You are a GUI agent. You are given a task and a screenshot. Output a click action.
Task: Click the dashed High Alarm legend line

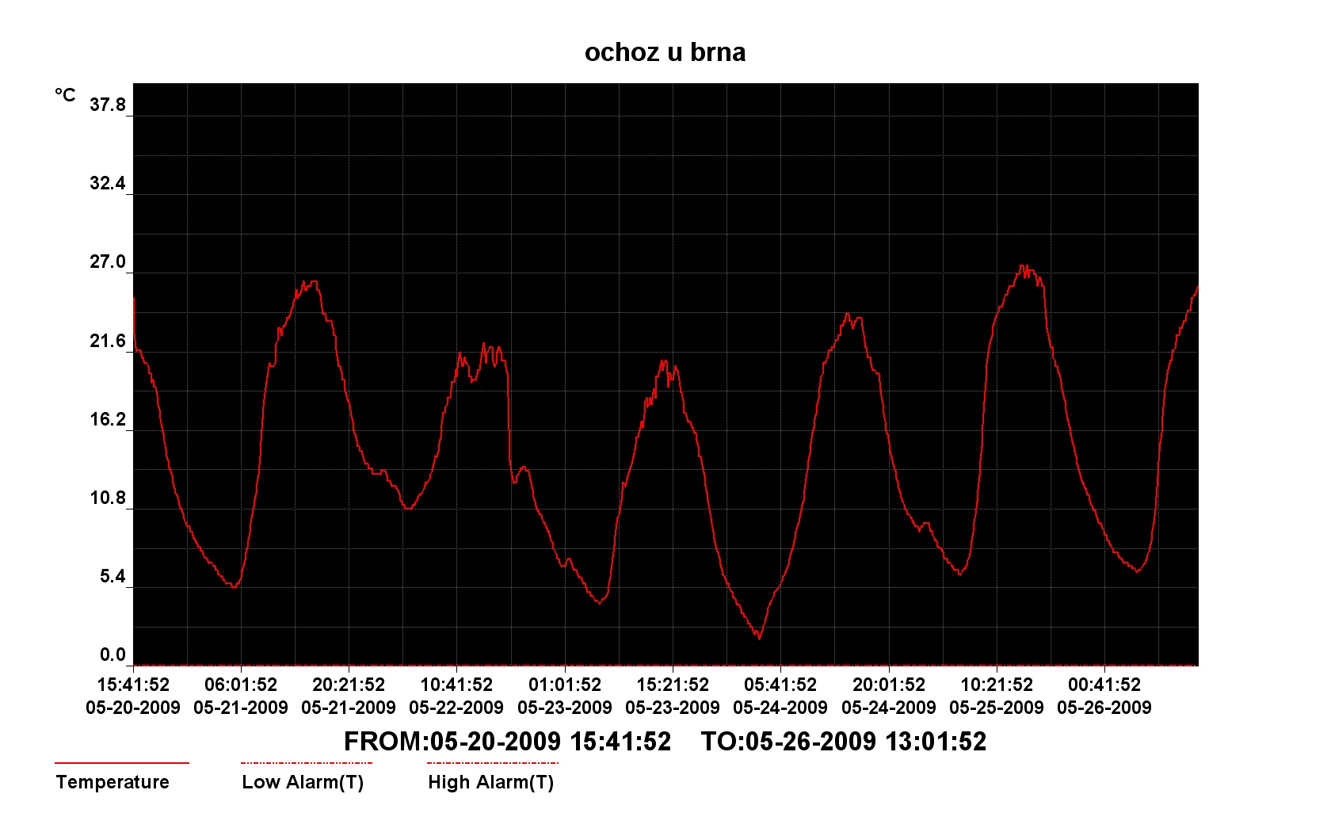tap(493, 763)
